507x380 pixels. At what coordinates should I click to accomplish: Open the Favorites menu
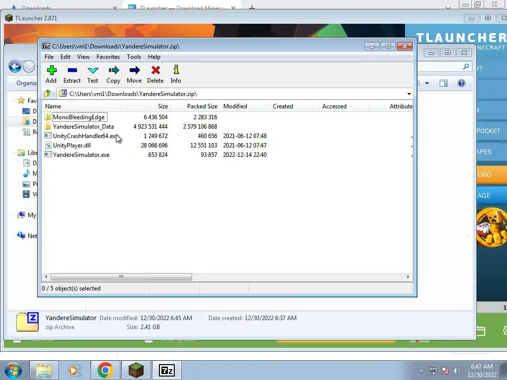pos(108,57)
